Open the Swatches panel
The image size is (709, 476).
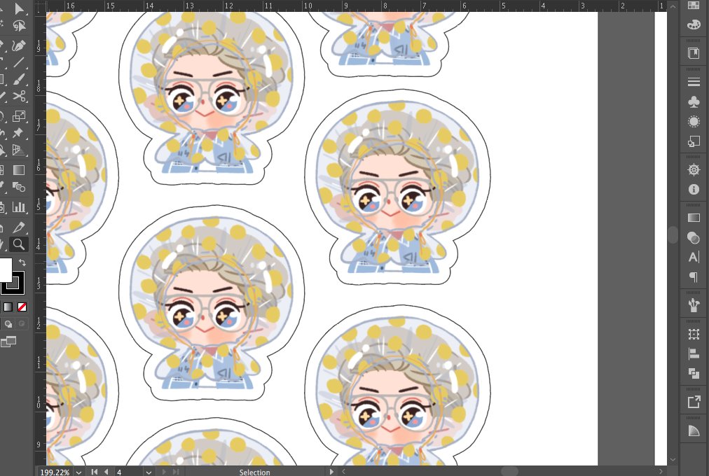[694, 6]
